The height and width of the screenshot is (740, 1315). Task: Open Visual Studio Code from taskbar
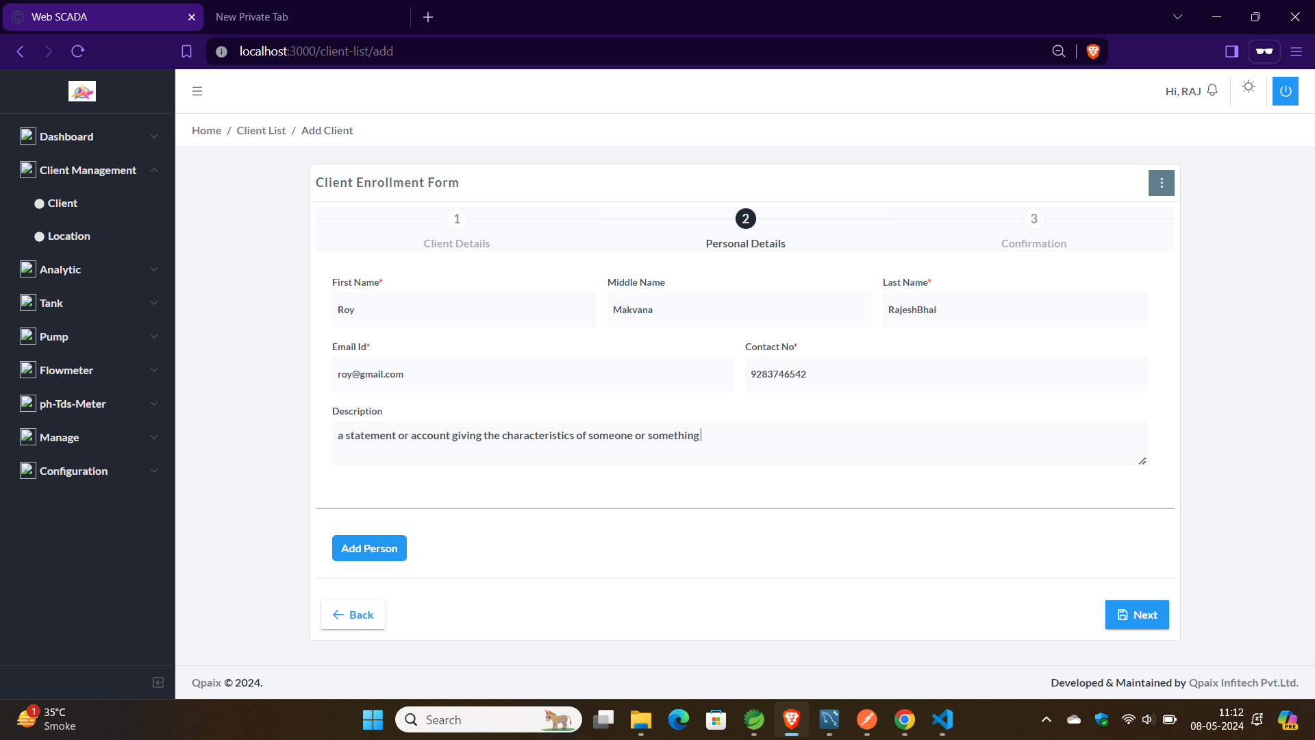click(942, 719)
